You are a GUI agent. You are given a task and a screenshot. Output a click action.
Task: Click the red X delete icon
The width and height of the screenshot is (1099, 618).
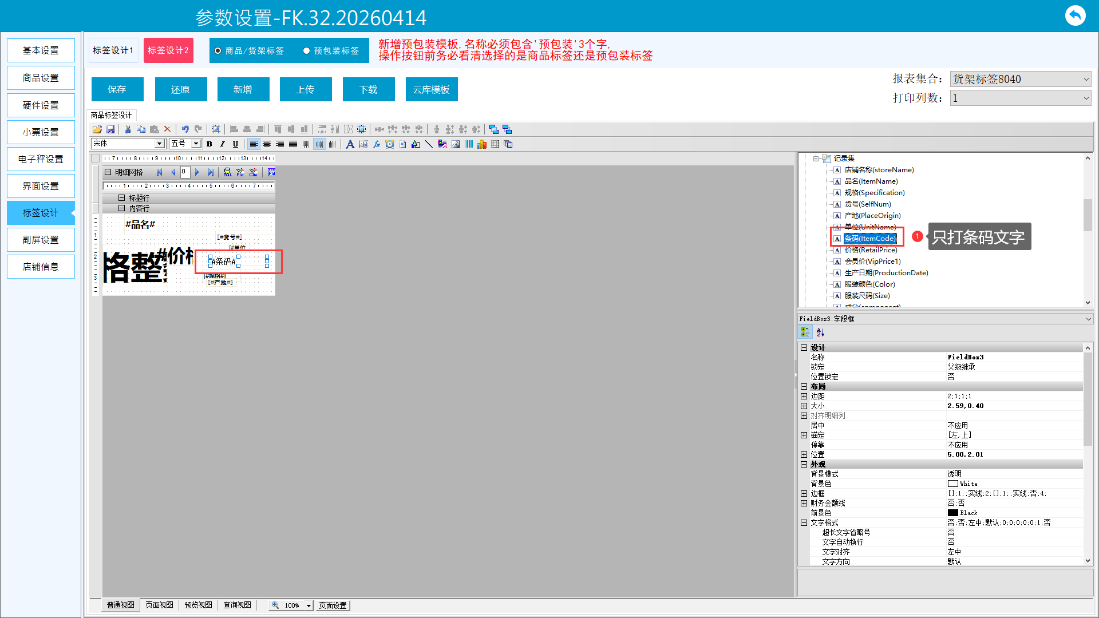(167, 129)
